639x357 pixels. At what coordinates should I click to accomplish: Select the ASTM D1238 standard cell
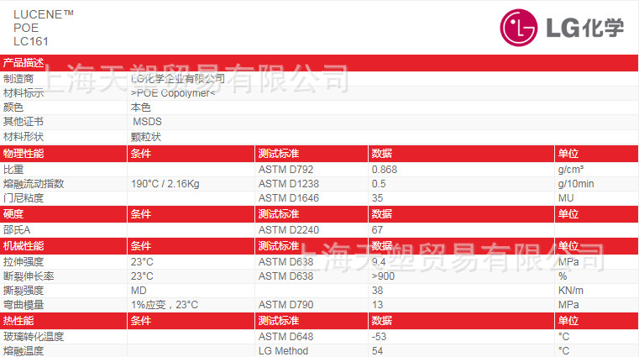click(x=289, y=184)
